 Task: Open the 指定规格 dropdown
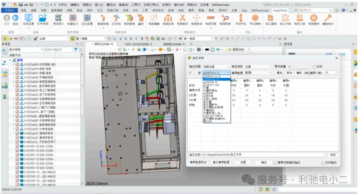coord(258,66)
